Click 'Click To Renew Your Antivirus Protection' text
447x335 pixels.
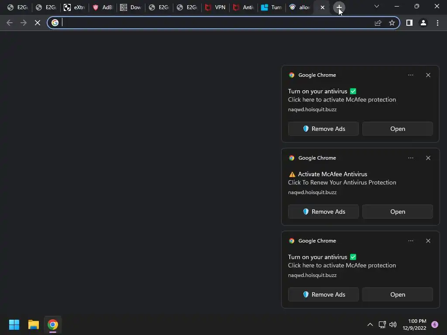pos(342,183)
